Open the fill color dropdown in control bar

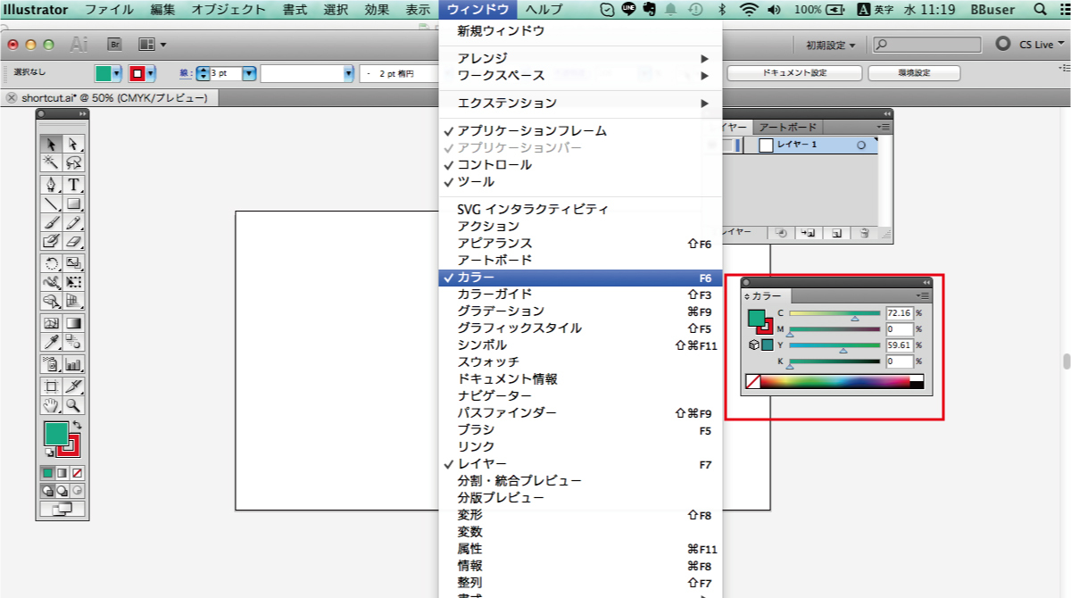click(117, 73)
